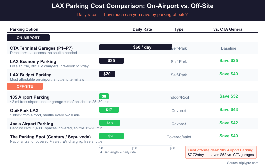Select the $60 / day rate bar
Viewport: 265px width, 166px height.
(136, 47)
